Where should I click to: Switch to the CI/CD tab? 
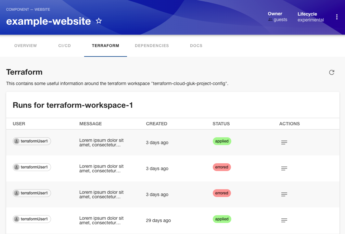pyautogui.click(x=64, y=46)
